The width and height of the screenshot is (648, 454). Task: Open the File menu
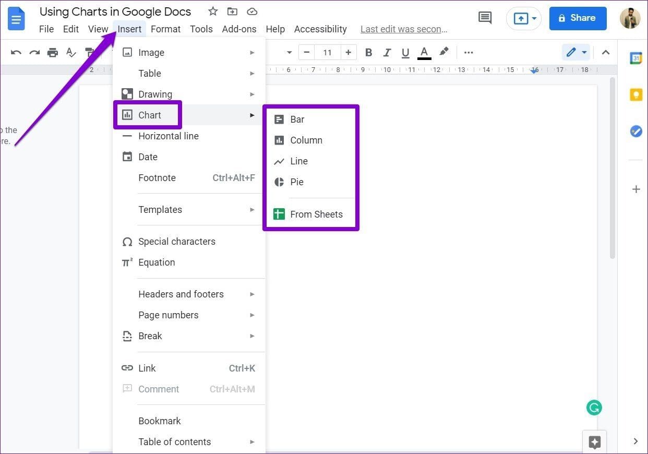[x=46, y=29]
